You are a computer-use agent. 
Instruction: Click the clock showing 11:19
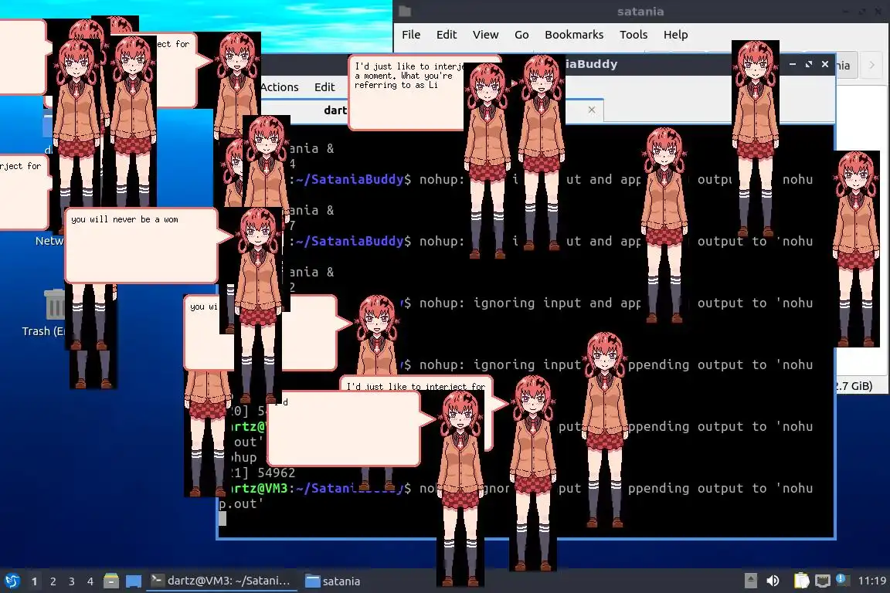coord(871,581)
